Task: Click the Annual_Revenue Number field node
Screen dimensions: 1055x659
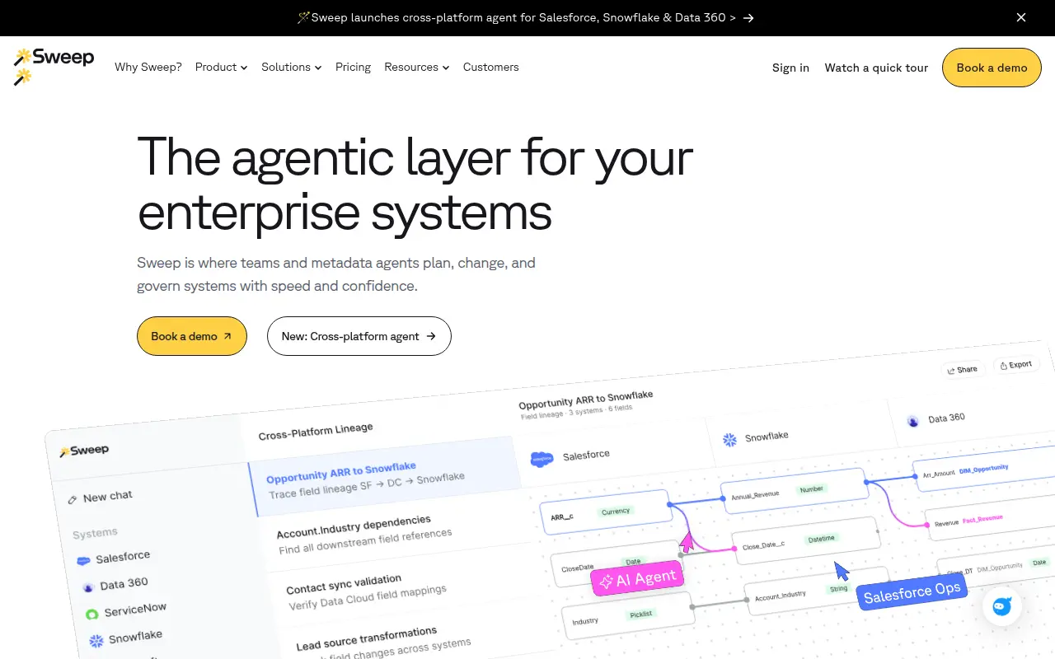Action: [x=794, y=491]
